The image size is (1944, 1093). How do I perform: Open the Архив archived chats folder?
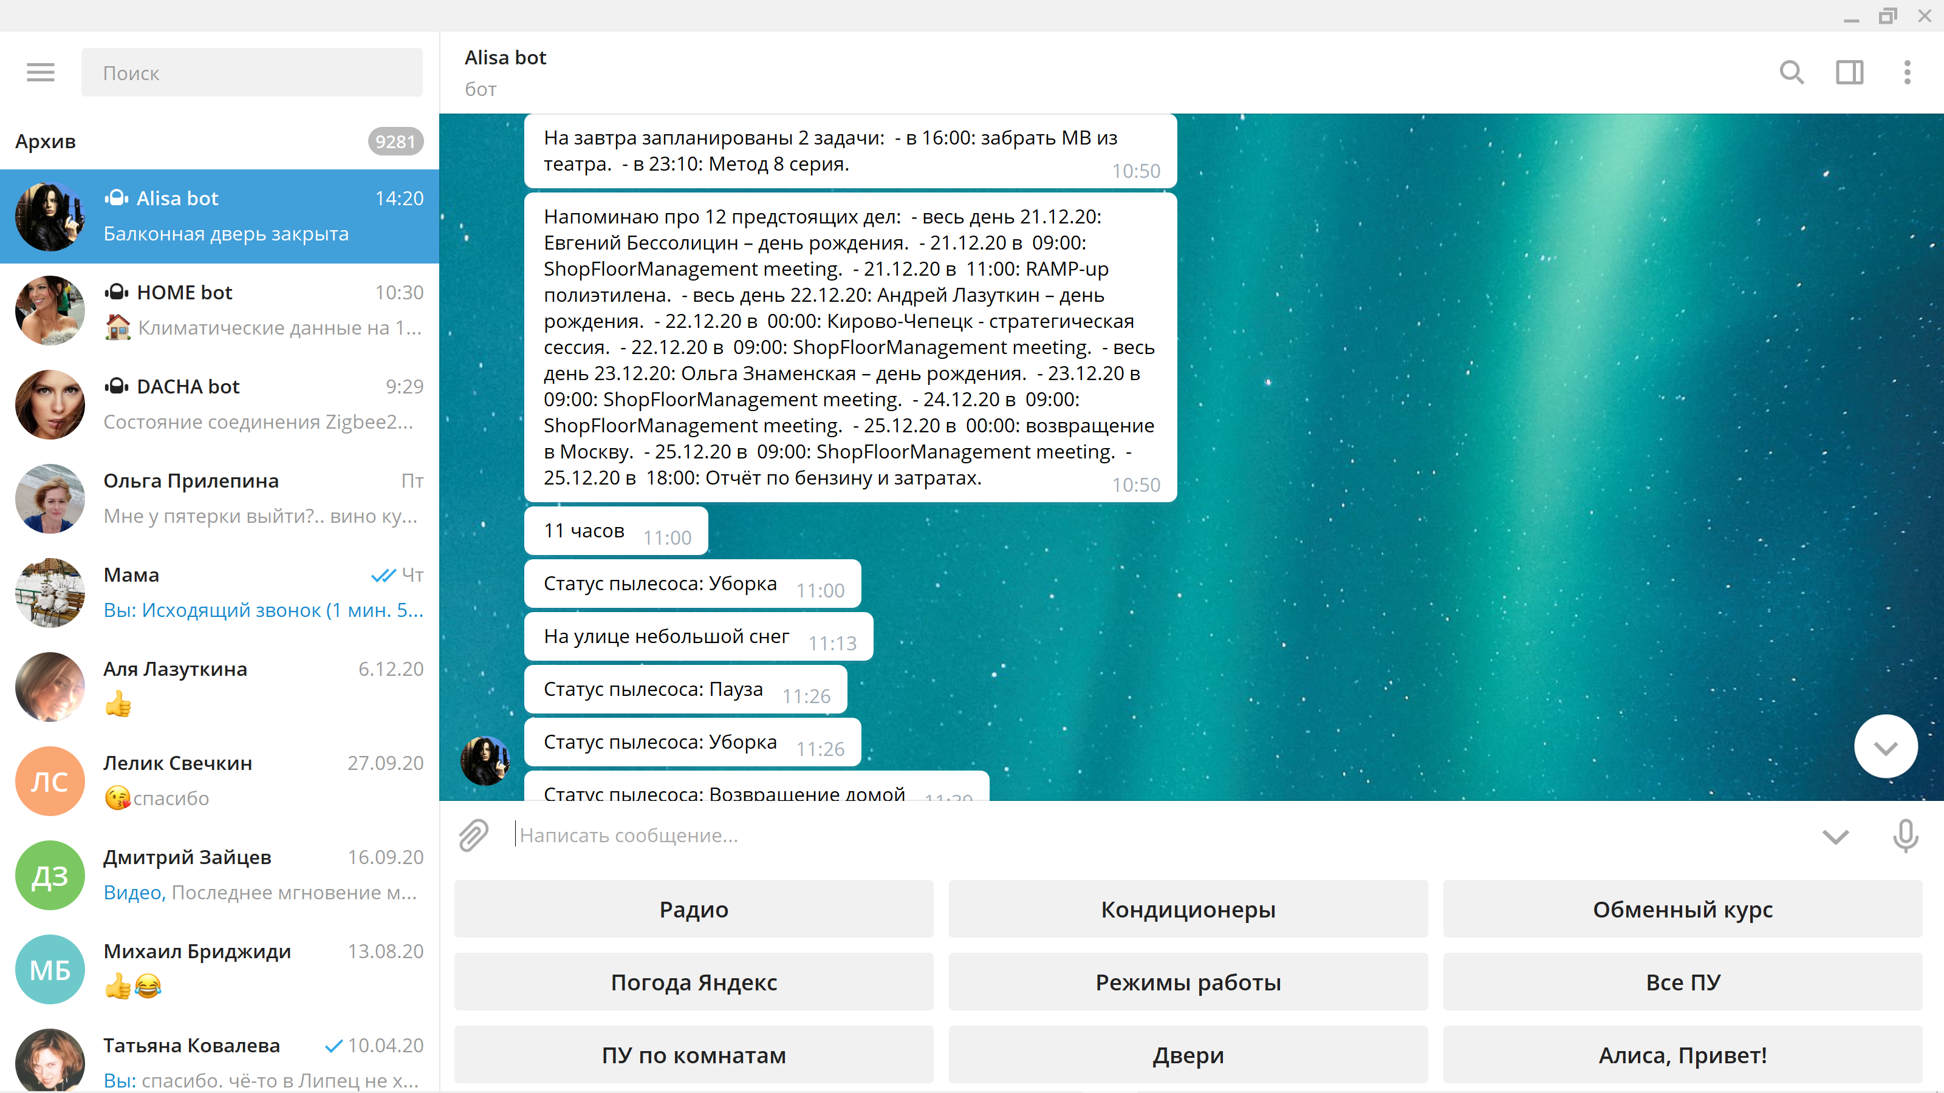pos(219,141)
